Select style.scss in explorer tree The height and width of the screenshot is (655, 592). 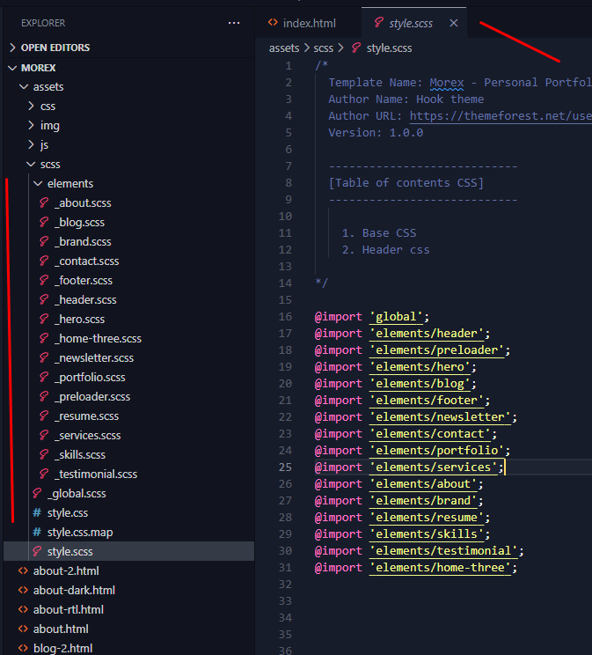[128, 551]
